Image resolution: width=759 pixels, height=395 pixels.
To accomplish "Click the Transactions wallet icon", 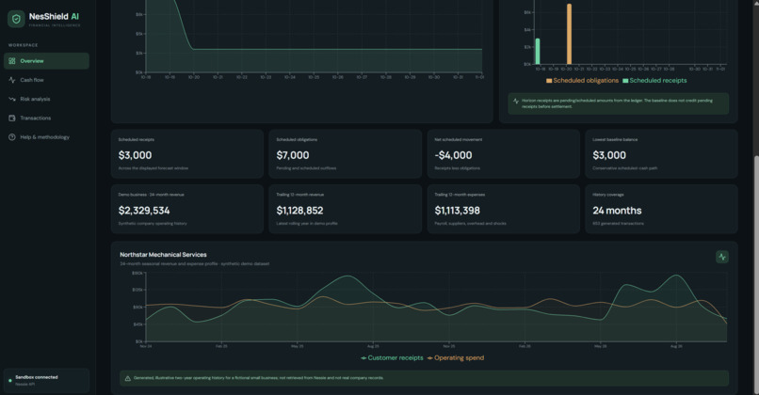I will 12,118.
